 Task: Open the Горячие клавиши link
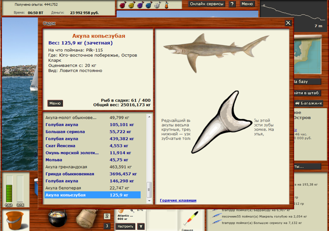point(178,200)
